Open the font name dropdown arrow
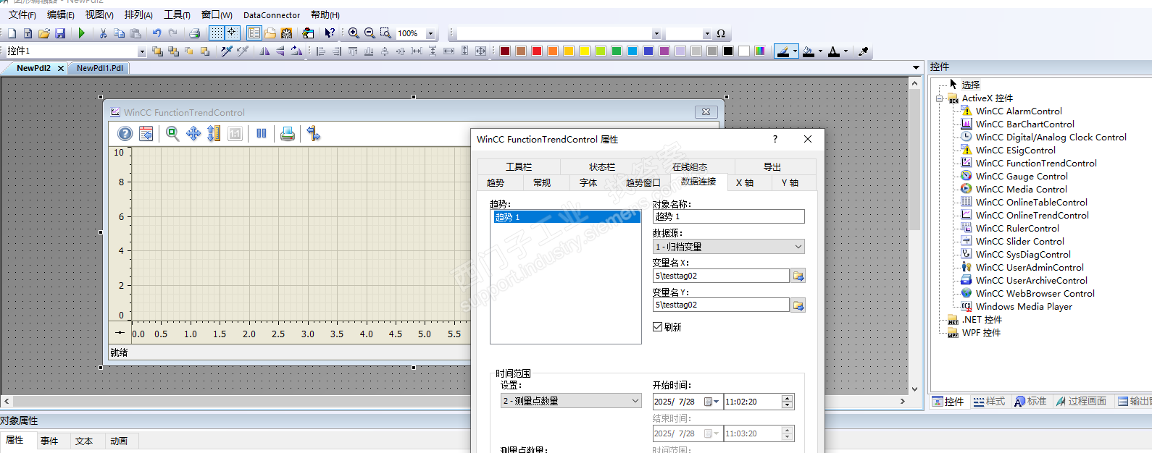This screenshot has width=1152, height=453. coord(656,33)
